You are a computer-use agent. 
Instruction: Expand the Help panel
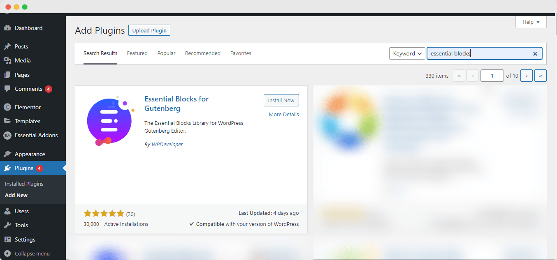pos(531,22)
